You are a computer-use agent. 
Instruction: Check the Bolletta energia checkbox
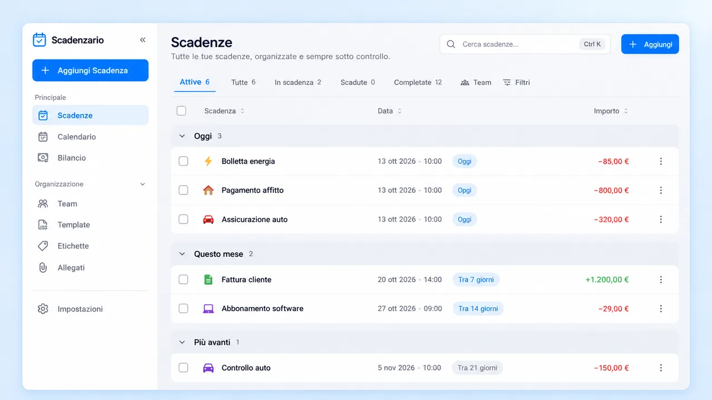pos(183,161)
